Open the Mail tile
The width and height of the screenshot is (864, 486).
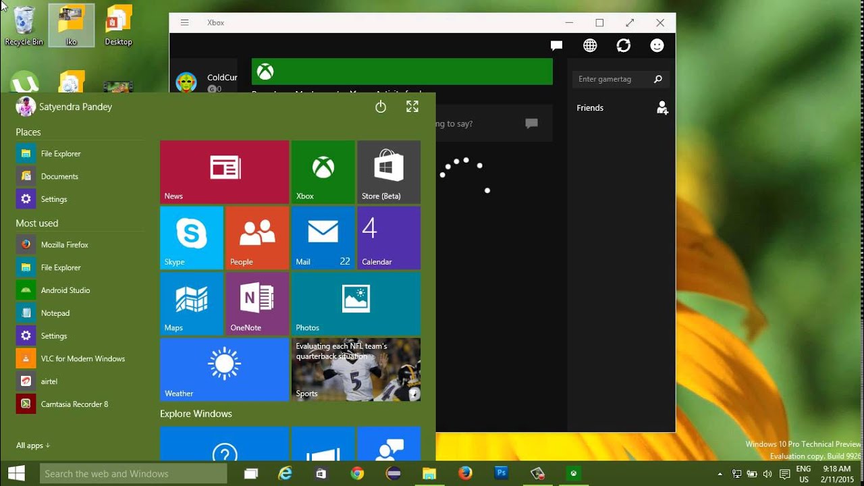click(323, 238)
